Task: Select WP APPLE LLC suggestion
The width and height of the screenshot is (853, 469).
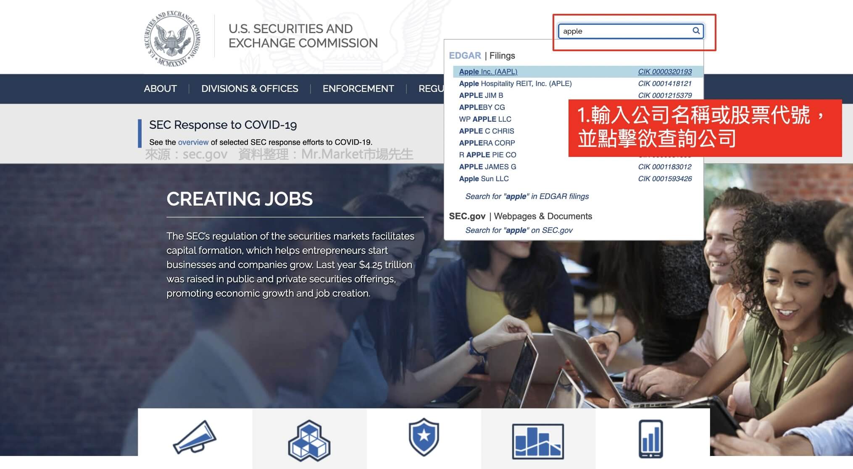Action: tap(485, 119)
